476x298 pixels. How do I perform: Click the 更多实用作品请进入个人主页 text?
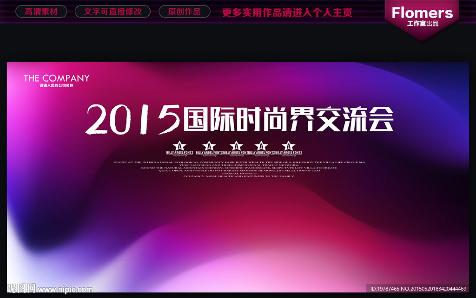click(287, 13)
